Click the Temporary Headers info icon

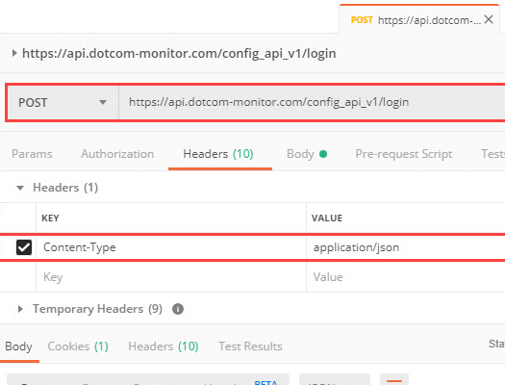178,309
